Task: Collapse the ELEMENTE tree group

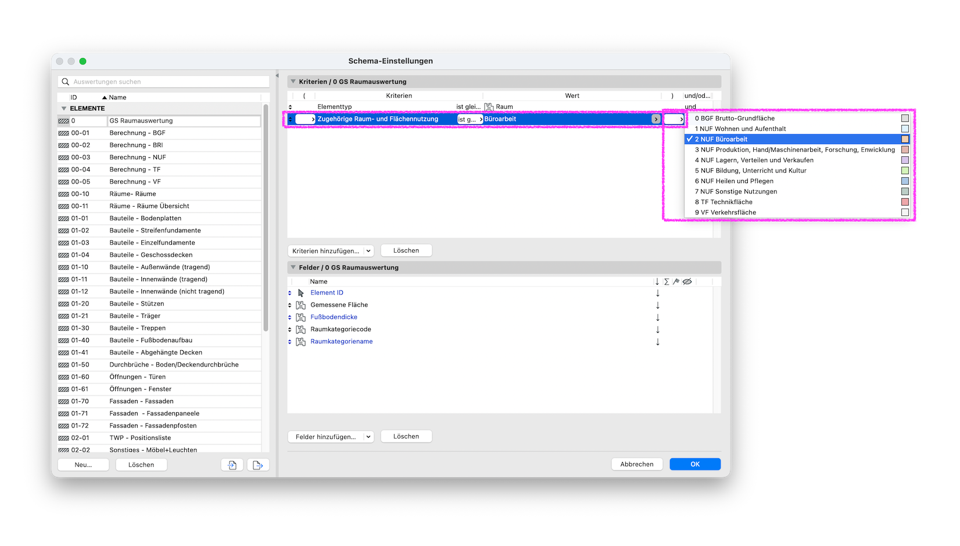Action: (x=64, y=109)
